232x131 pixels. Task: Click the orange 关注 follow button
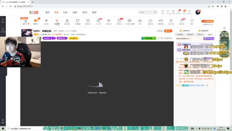pos(168,31)
